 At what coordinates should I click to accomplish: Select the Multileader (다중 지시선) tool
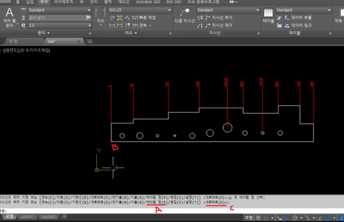pos(184,15)
